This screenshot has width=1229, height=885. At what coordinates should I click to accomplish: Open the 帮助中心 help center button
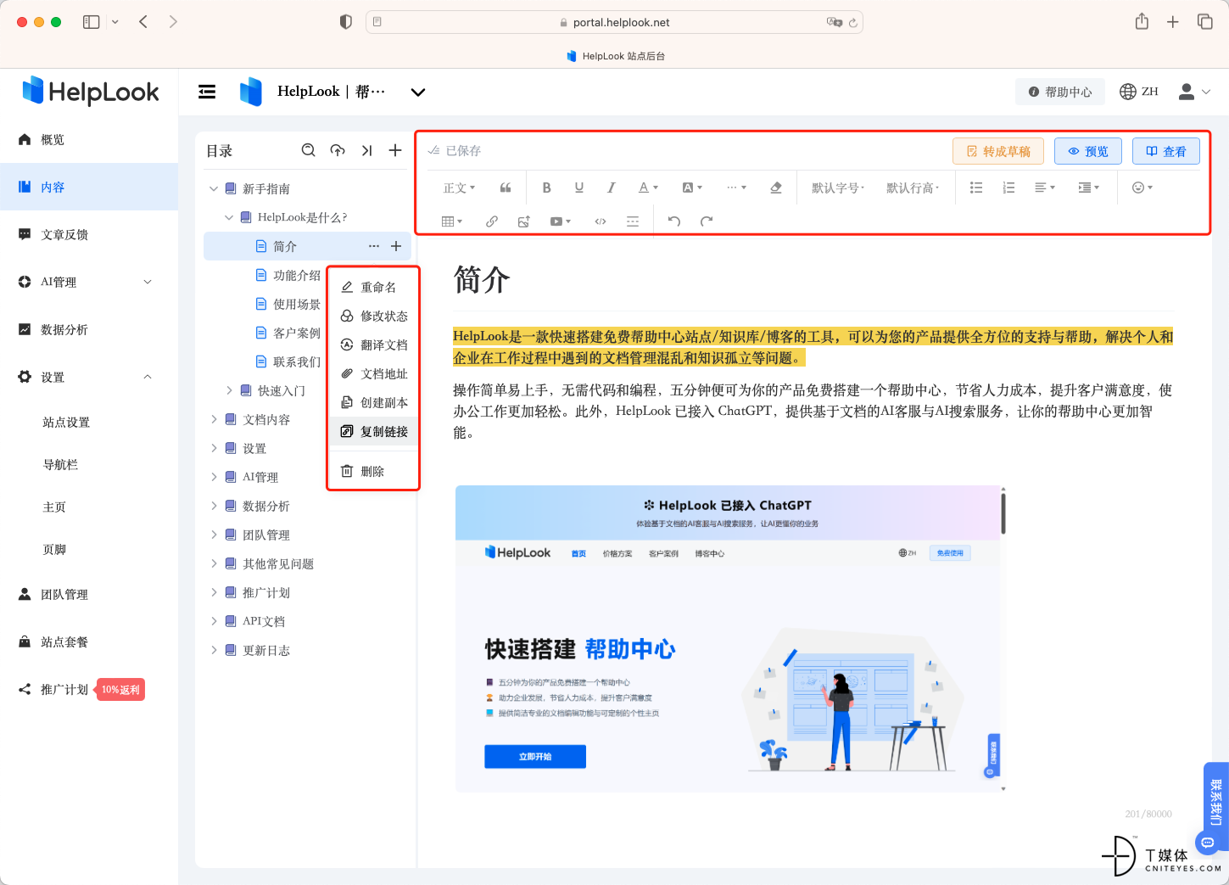pos(1060,92)
